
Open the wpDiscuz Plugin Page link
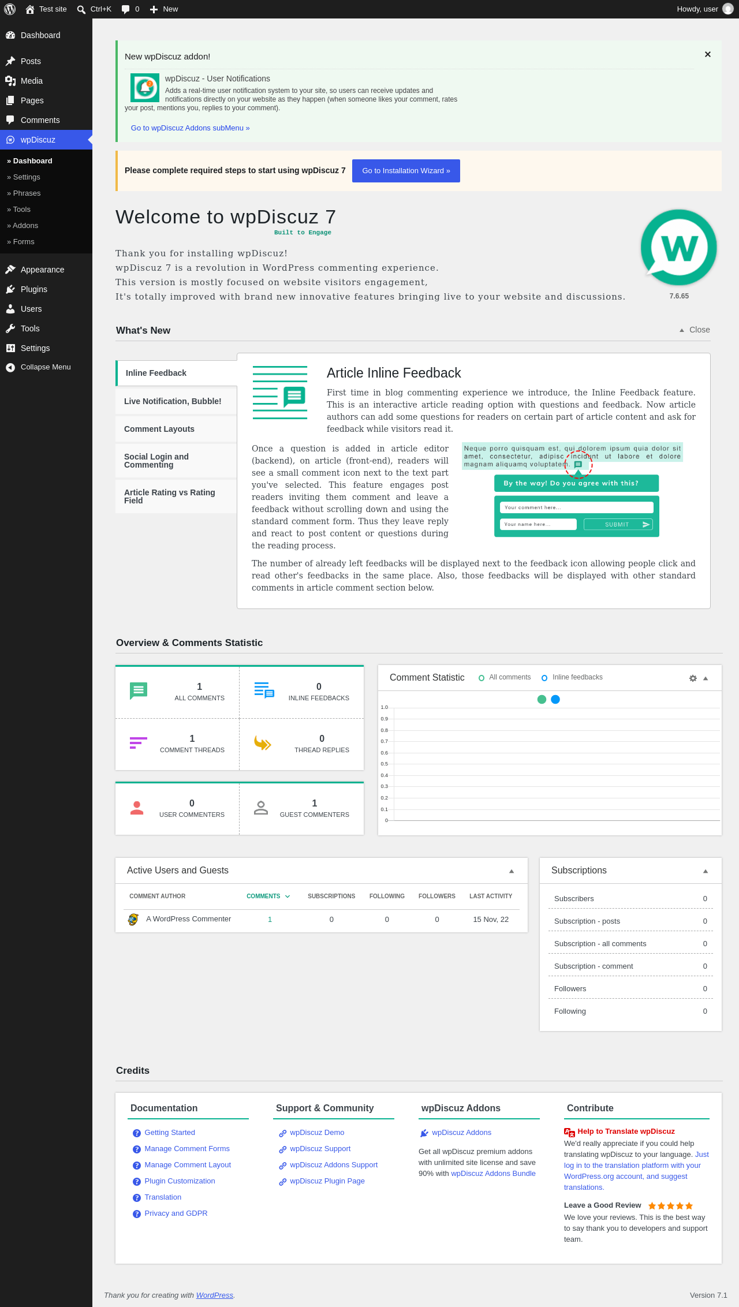coord(327,1181)
